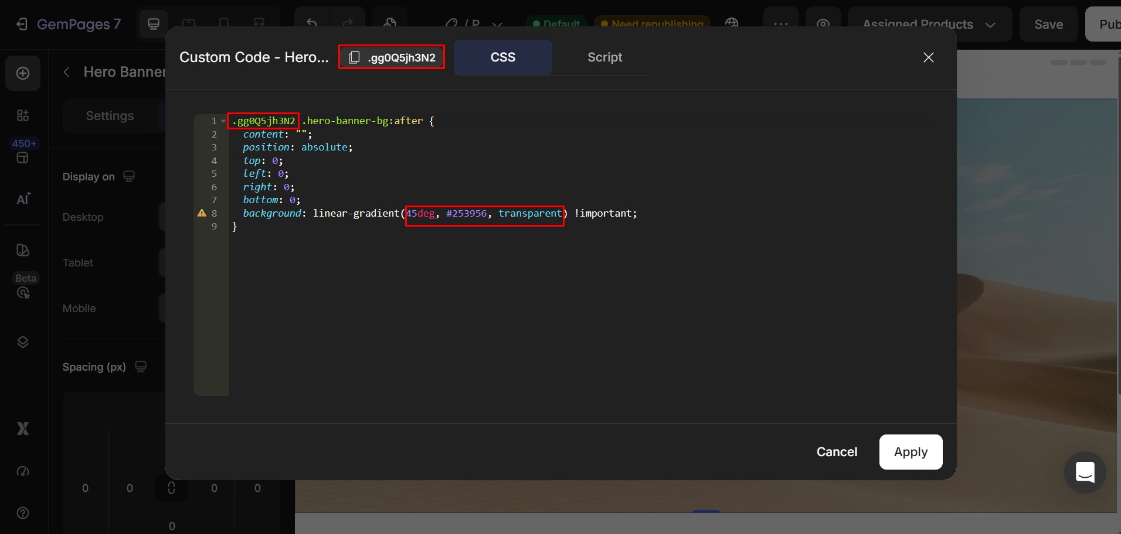This screenshot has height=534, width=1121.
Task: Click device icon beside Display on
Action: [129, 177]
